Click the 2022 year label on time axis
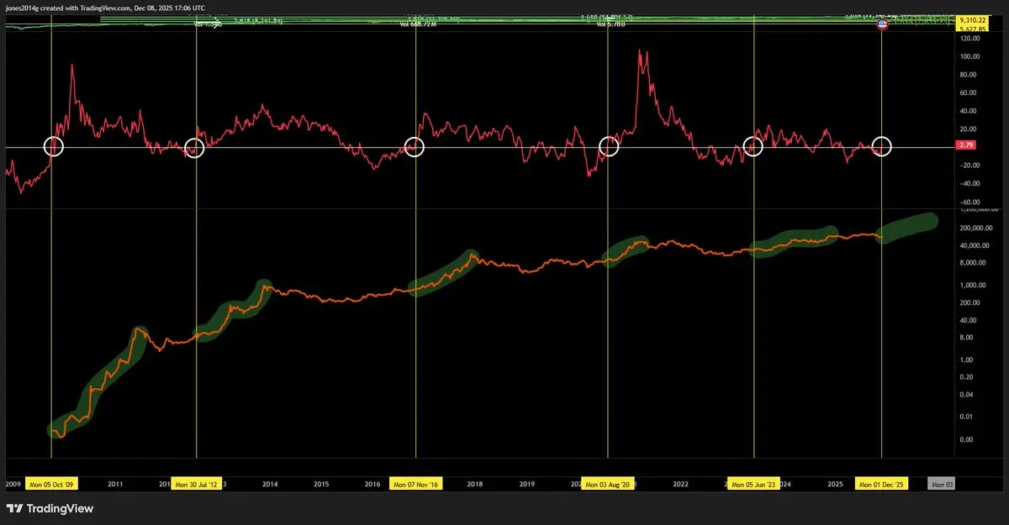Screen dimensions: 1009x525 680,485
